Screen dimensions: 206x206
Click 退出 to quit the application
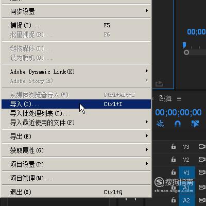pos(76,192)
